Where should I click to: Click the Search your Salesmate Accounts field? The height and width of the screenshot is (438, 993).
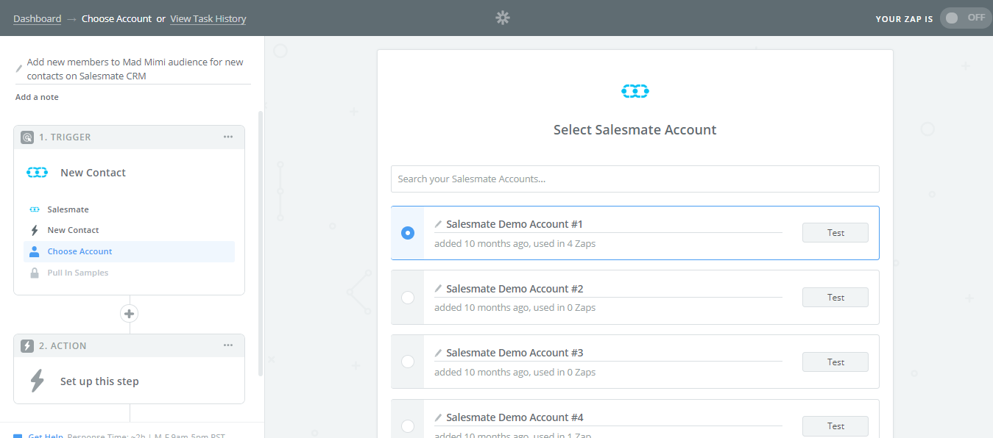635,179
